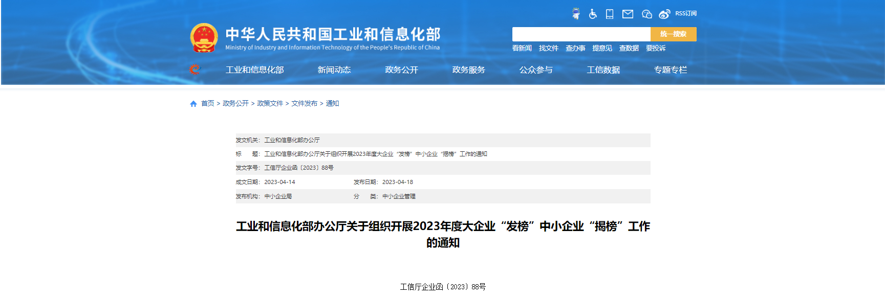Viewport: 885px width, 298px height.
Task: Open the 新闻动态 menu
Action: pos(334,70)
